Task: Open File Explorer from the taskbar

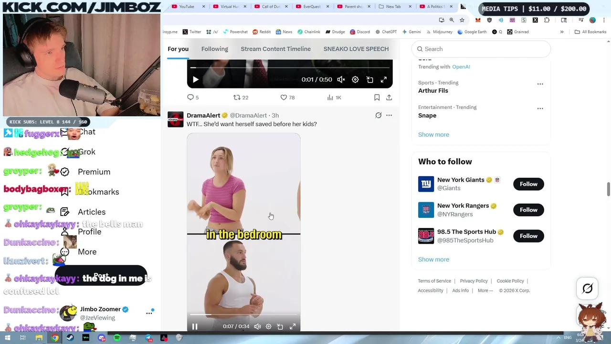Action: pyautogui.click(x=39, y=338)
